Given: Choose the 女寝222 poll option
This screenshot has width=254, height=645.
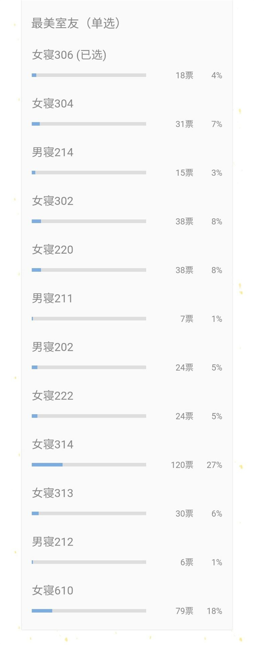Looking at the screenshot, I should pyautogui.click(x=53, y=396).
